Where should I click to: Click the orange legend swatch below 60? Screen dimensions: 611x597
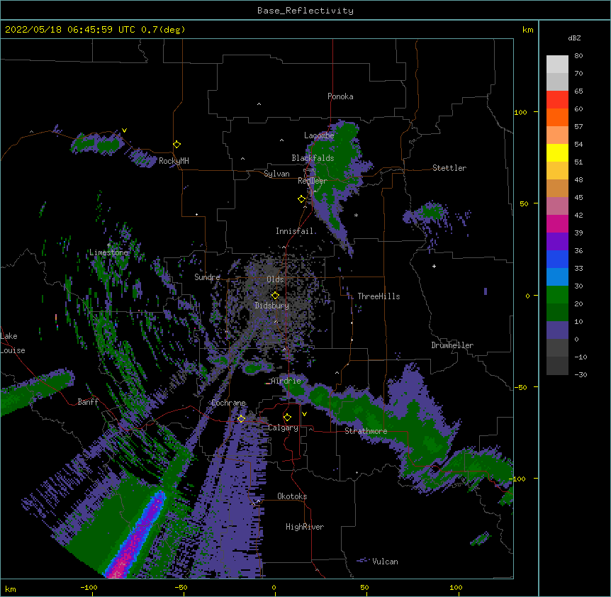557,117
